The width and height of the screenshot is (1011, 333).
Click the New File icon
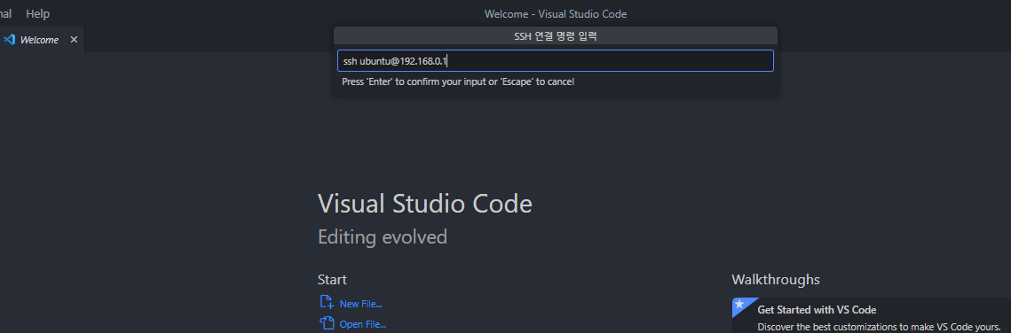(327, 303)
